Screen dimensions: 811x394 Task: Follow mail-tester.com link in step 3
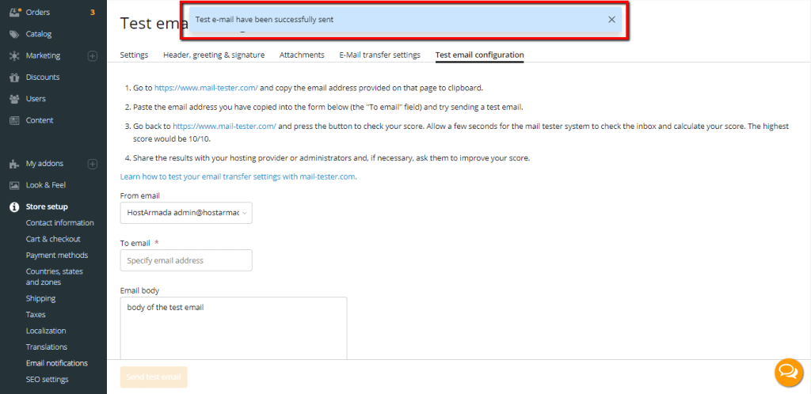pyautogui.click(x=224, y=126)
